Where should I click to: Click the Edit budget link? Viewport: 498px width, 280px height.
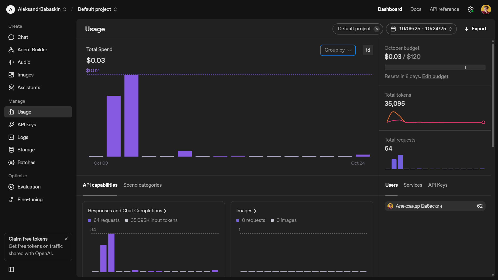[435, 76]
